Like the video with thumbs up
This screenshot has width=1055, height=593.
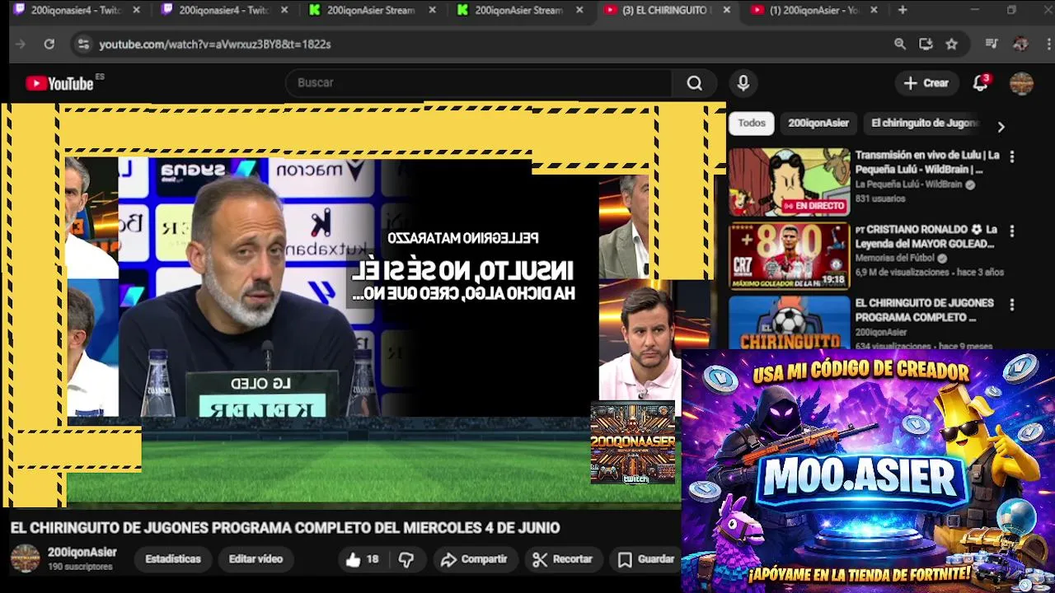(x=362, y=559)
